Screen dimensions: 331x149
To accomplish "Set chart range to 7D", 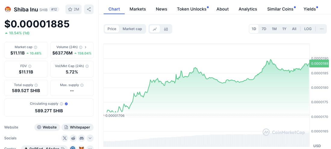I will tap(264, 29).
